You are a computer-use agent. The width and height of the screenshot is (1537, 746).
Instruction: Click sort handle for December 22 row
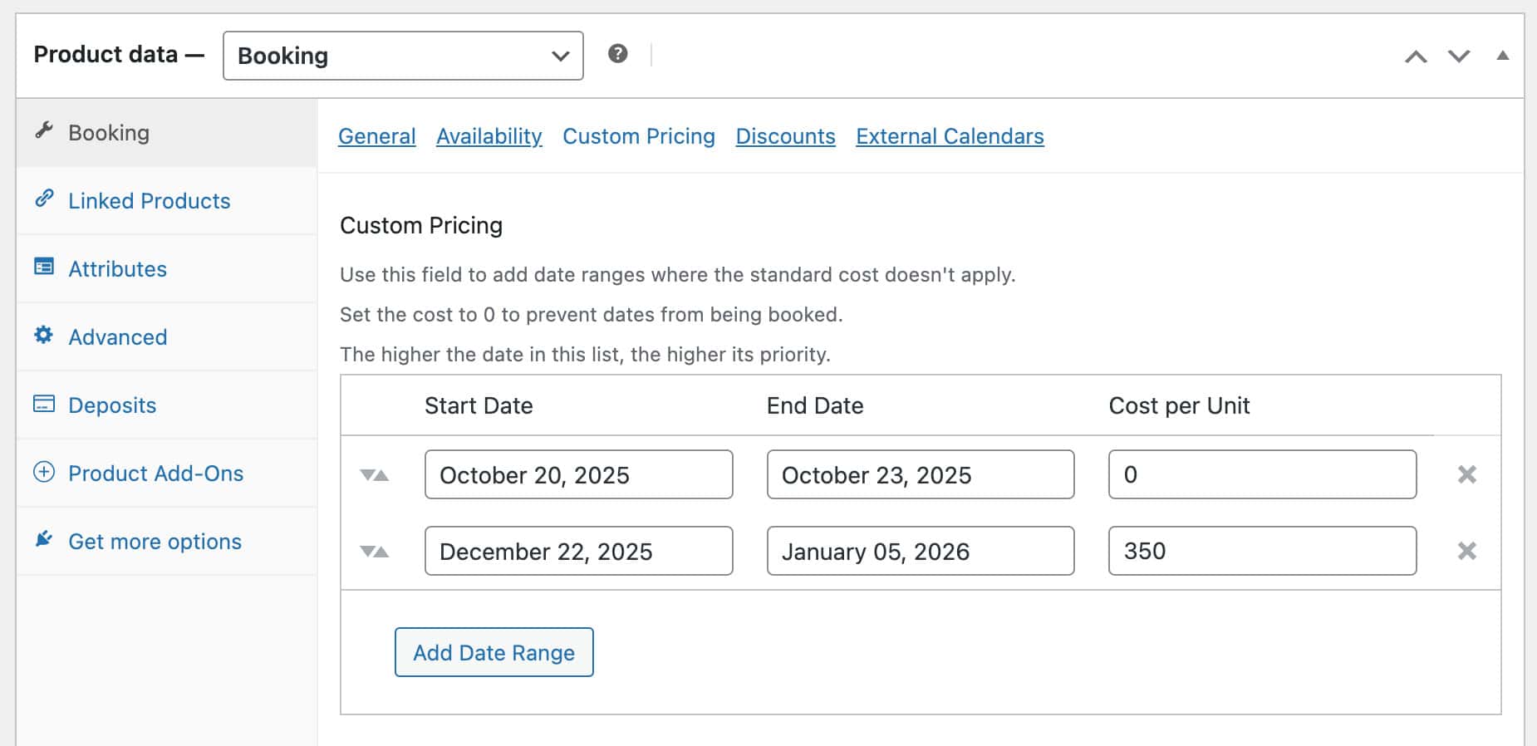click(x=374, y=552)
